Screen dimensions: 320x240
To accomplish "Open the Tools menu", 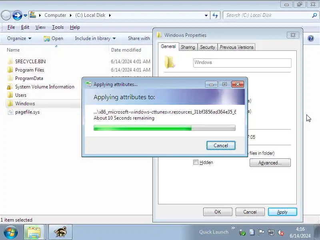I will [58, 27].
